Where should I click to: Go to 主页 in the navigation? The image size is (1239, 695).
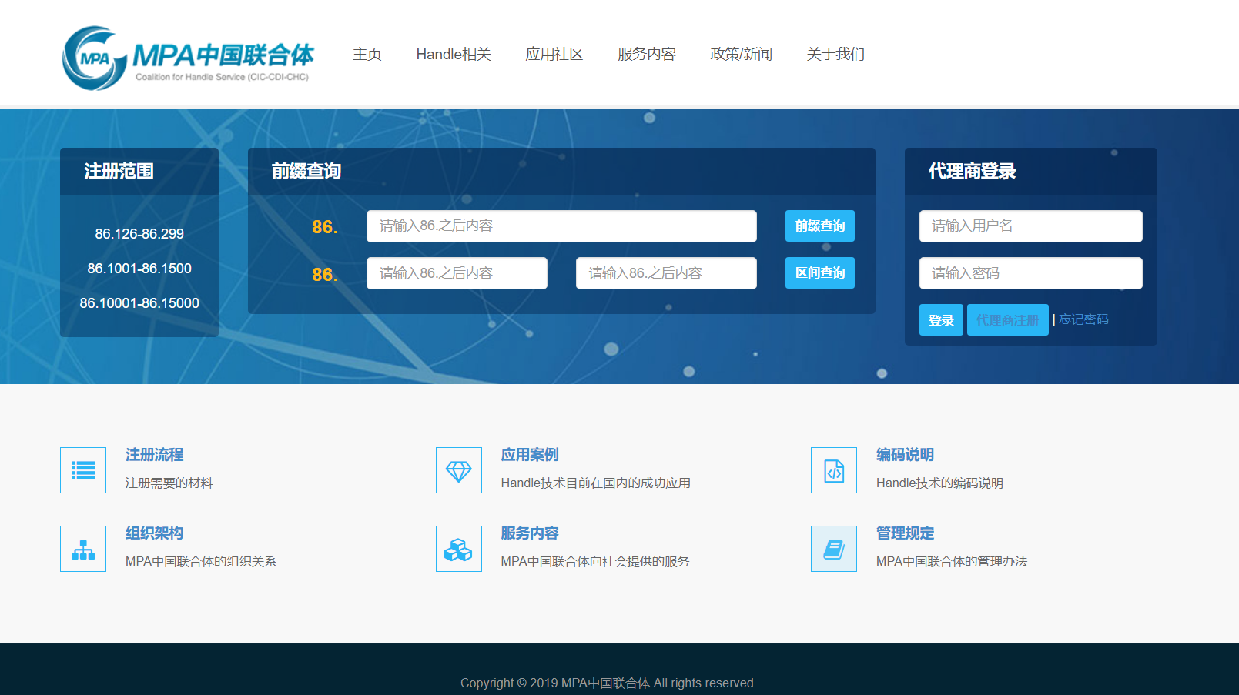[x=367, y=54]
